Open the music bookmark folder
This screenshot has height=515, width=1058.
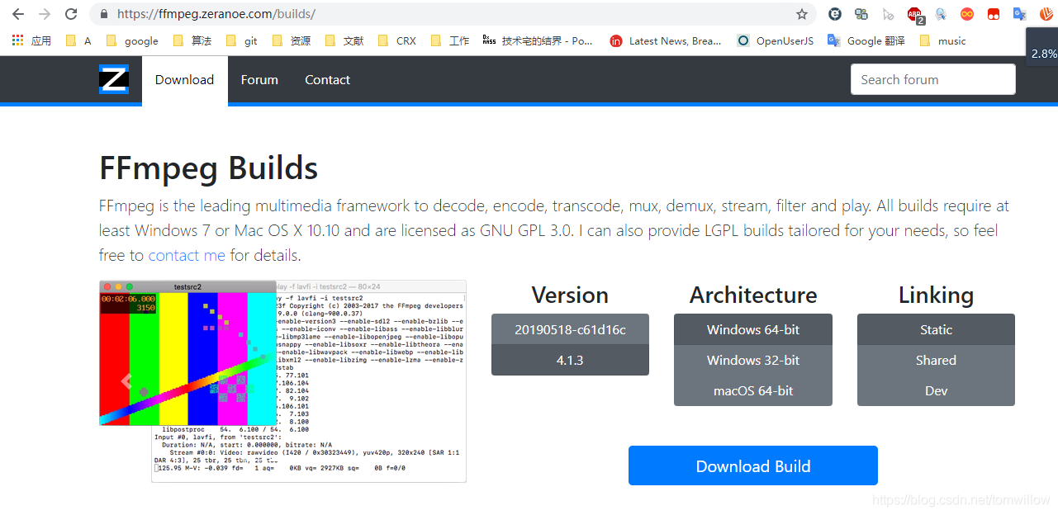[x=942, y=40]
